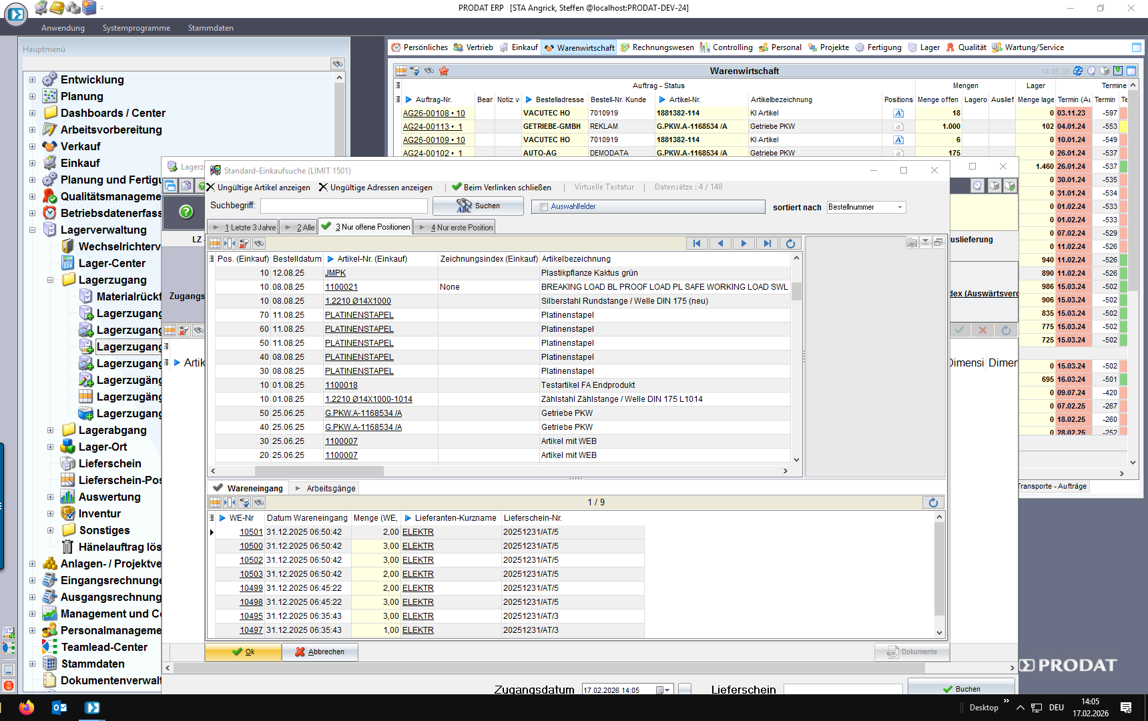Click into the Suchbegriff search field
Screen dimensions: 1148x721
(x=343, y=206)
